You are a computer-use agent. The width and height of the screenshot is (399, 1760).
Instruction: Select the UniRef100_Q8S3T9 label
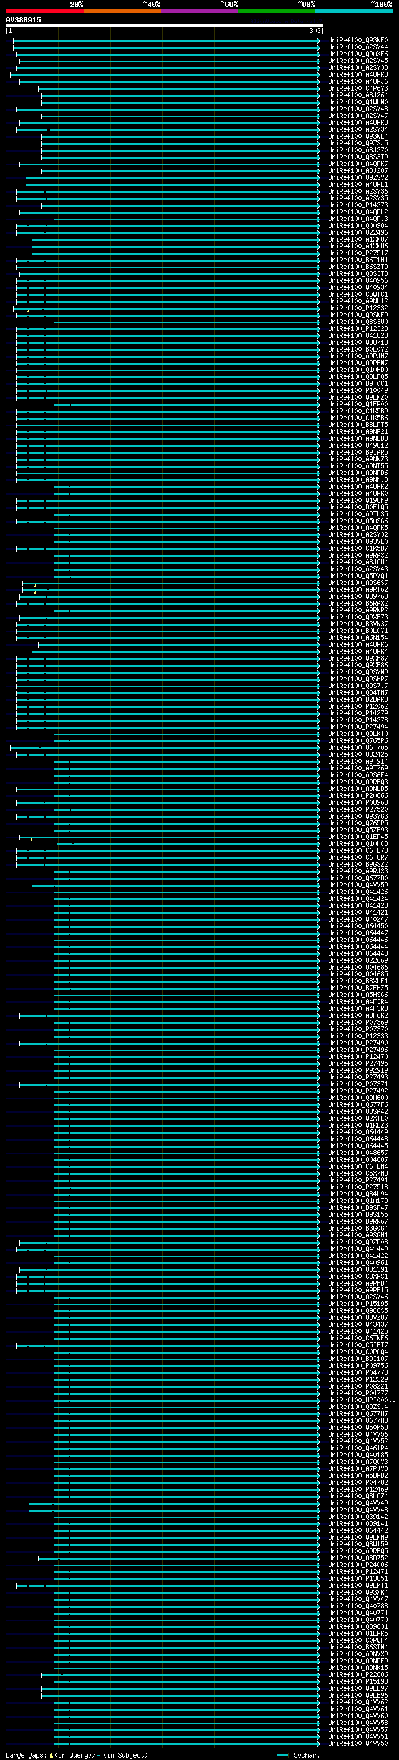357,157
